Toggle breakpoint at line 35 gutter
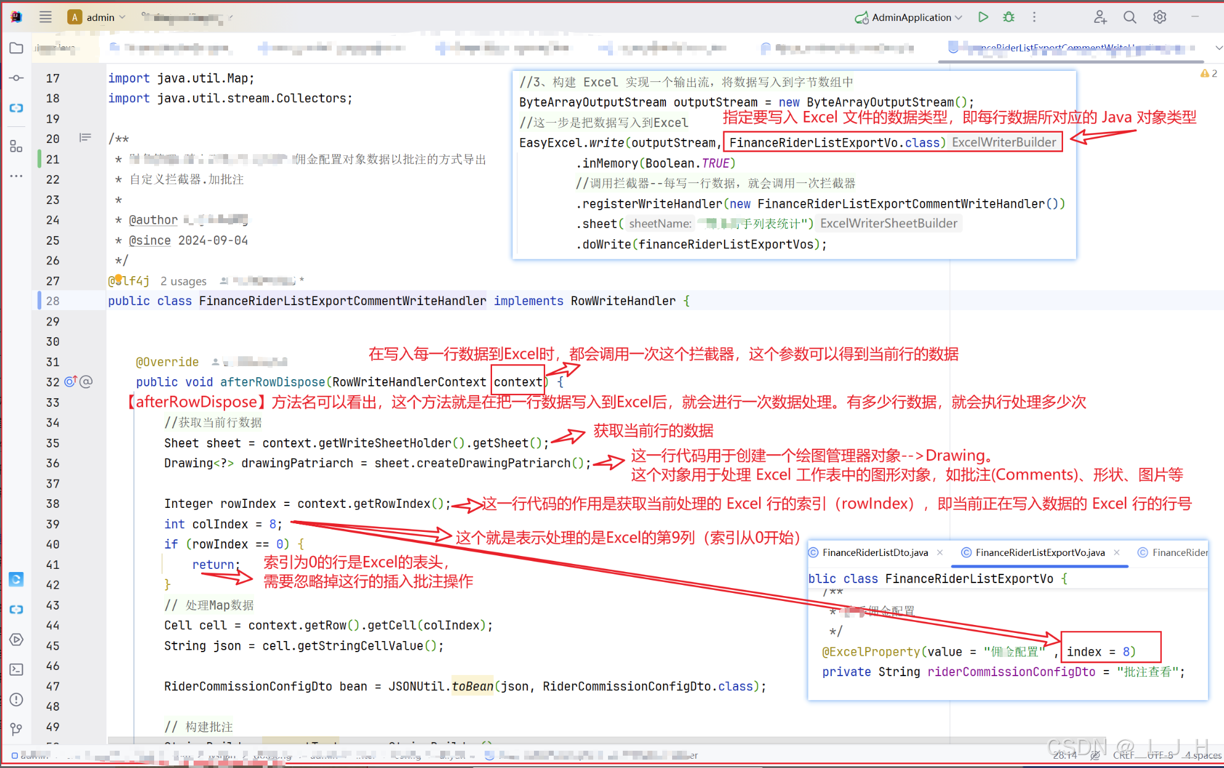Image resolution: width=1224 pixels, height=768 pixels. (x=53, y=443)
